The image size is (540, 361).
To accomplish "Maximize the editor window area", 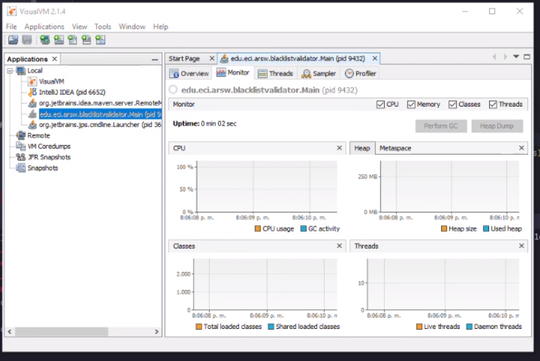I will click(x=527, y=57).
